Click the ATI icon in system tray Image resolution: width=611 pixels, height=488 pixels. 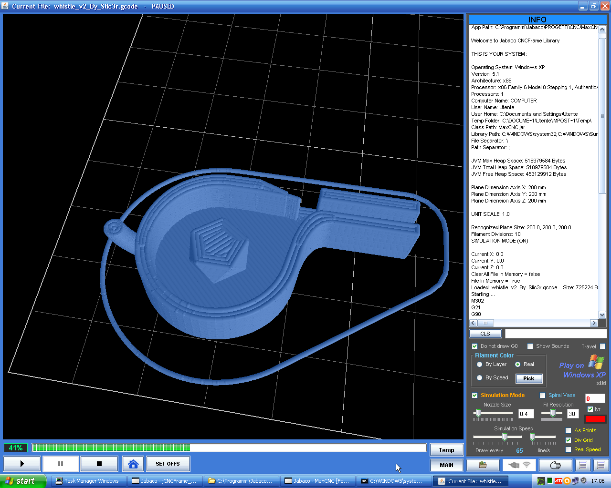(x=558, y=481)
